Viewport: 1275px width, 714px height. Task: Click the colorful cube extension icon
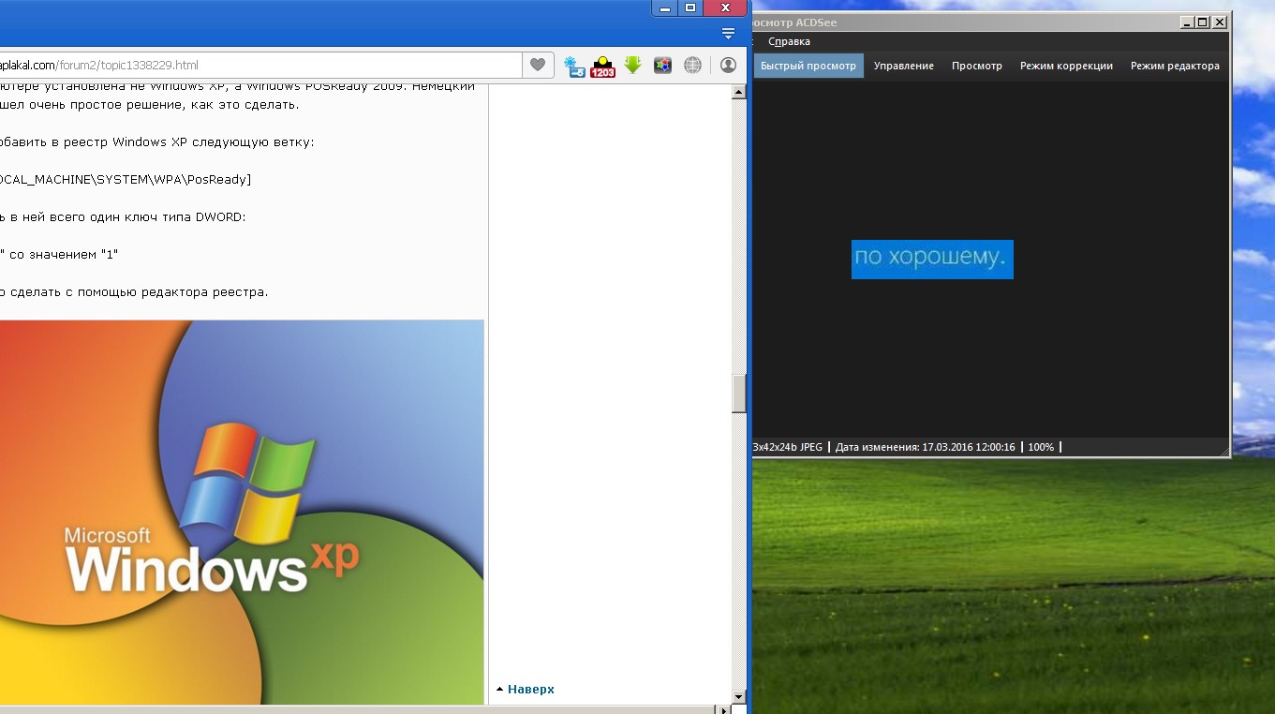click(x=662, y=66)
